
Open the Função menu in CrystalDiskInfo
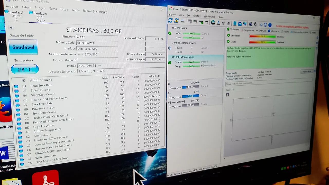[40, 8]
